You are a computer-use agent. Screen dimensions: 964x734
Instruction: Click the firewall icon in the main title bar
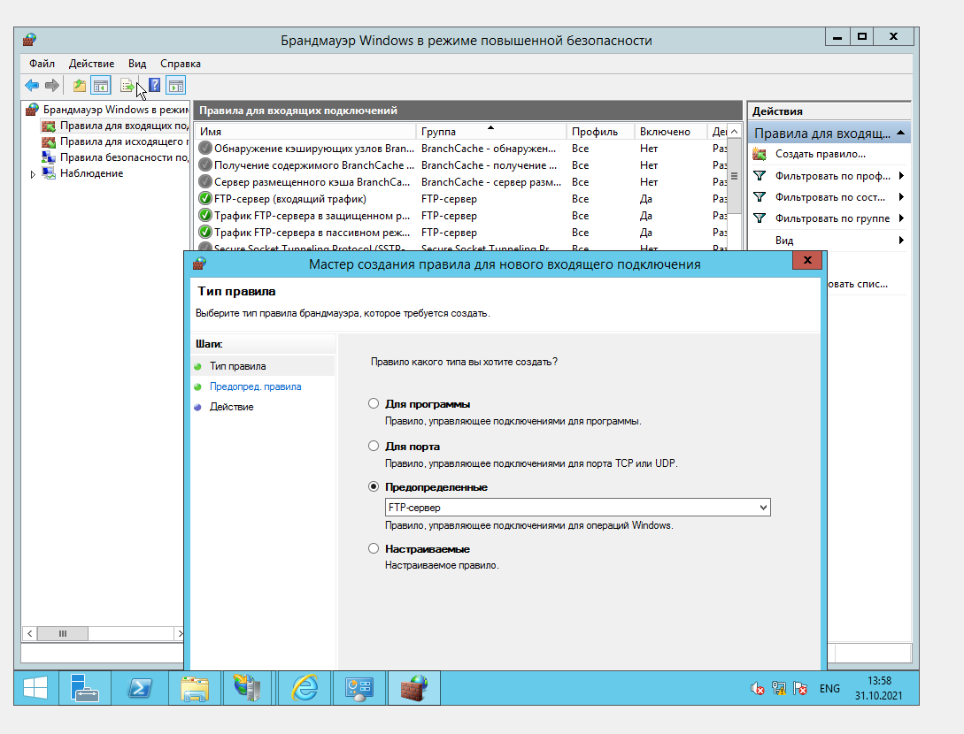click(29, 40)
